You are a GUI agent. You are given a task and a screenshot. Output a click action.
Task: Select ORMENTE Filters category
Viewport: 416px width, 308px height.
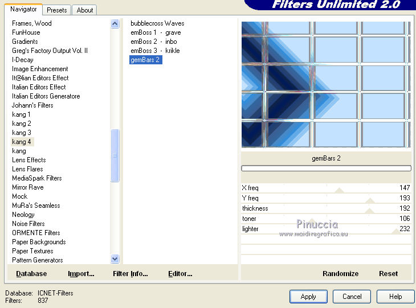pyautogui.click(x=36, y=233)
